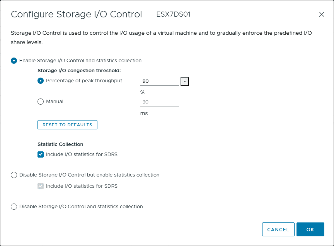Select Disable Storage I/O Control but enable statistics
Screen dimensions: 334x246
[14, 175]
